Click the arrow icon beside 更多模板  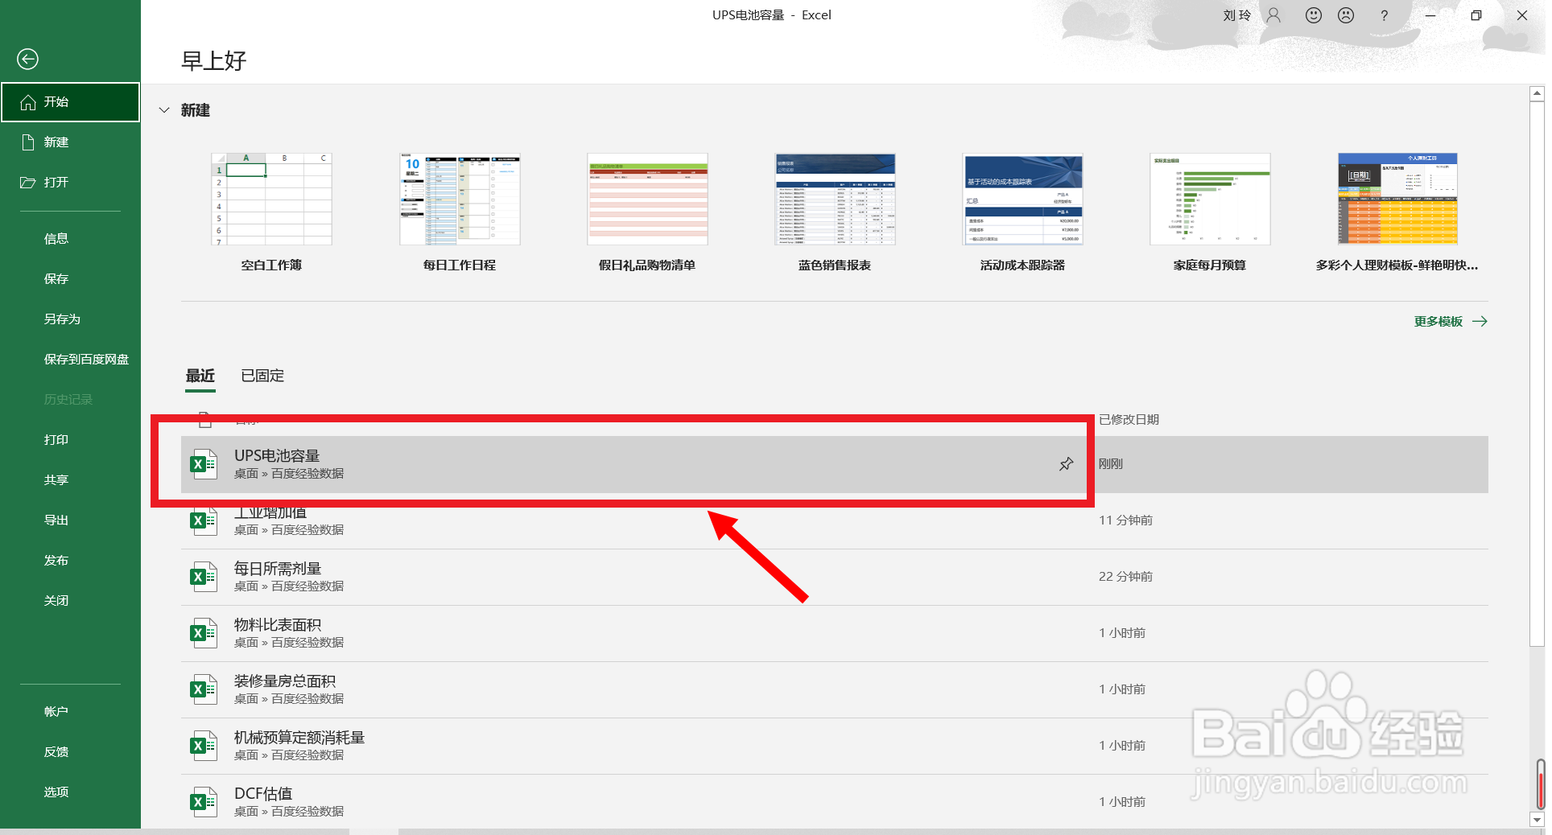click(x=1480, y=322)
